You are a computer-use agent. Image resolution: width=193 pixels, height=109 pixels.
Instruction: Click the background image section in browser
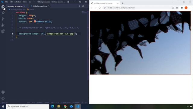click(140, 43)
